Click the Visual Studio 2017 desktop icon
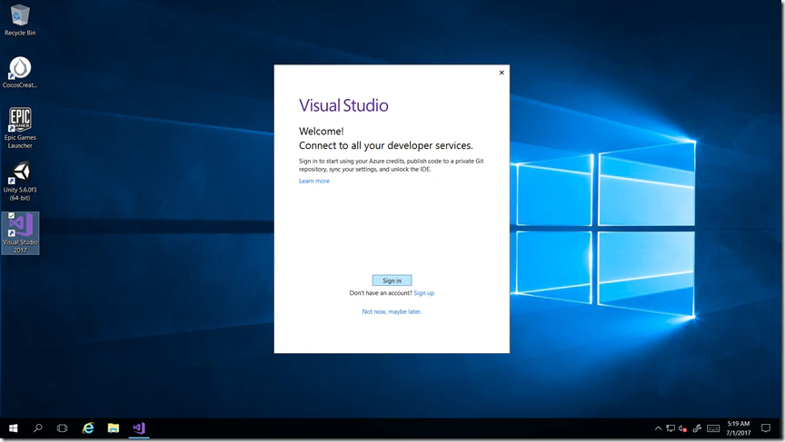785x442 pixels. 20,227
